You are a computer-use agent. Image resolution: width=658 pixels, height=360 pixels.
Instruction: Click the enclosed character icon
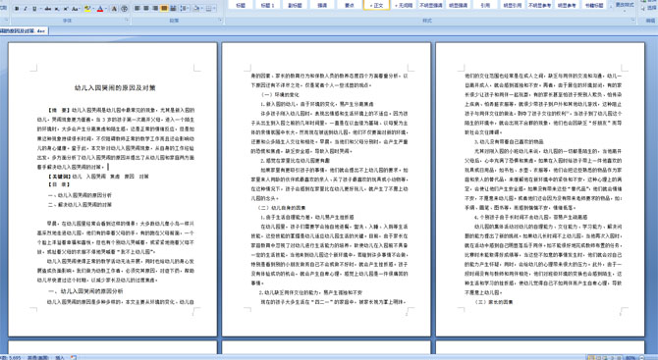pos(124,9)
